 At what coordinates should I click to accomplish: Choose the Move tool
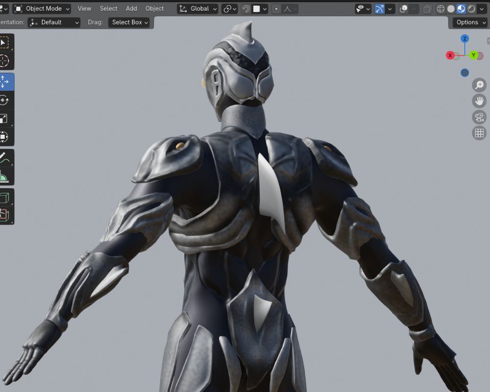pyautogui.click(x=4, y=81)
